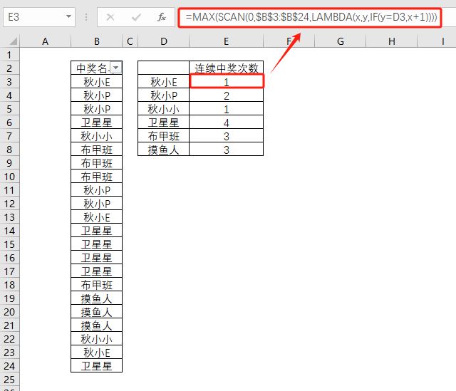This screenshot has width=456, height=391.
Task: Click 布甲班 in column D
Action: click(x=163, y=136)
